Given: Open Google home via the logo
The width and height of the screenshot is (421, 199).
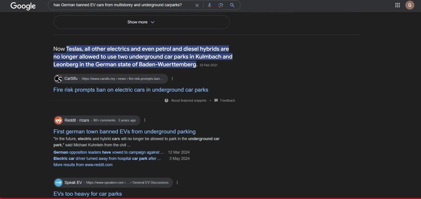Looking at the screenshot, I should (x=23, y=6).
